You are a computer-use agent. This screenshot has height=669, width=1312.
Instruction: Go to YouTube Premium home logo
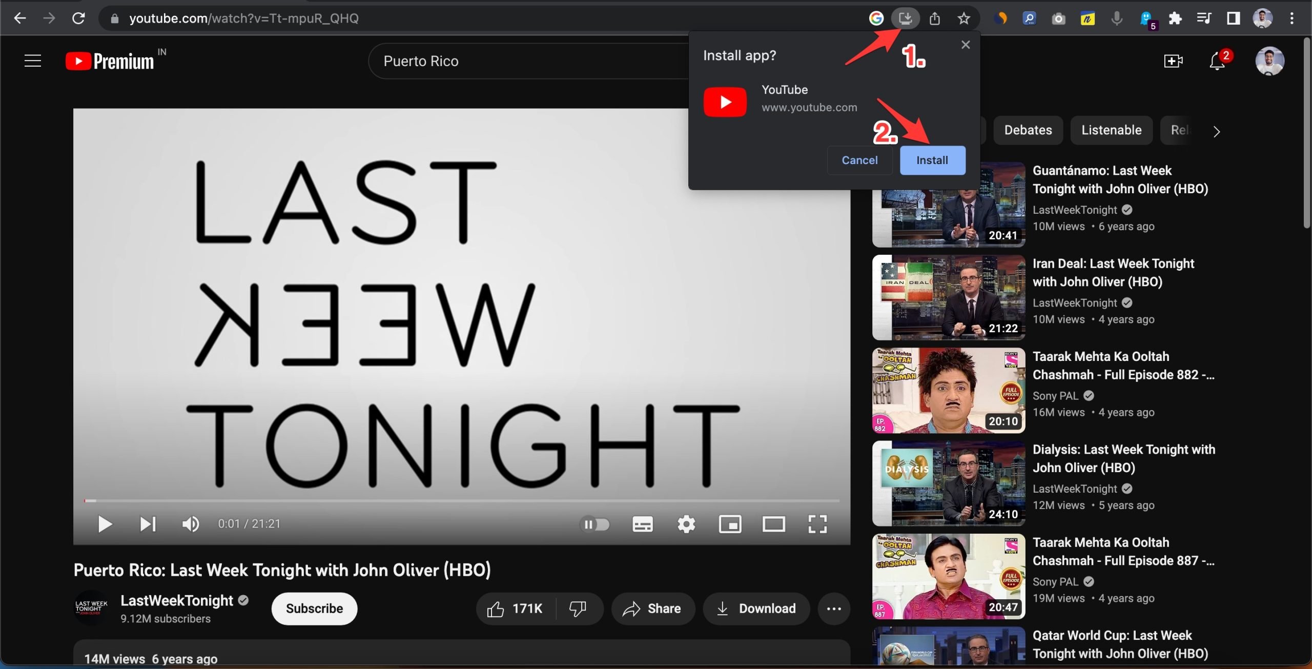pos(110,61)
